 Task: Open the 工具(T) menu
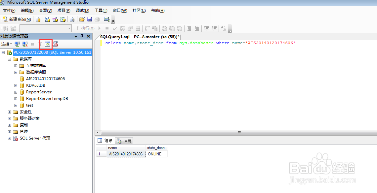(101, 11)
